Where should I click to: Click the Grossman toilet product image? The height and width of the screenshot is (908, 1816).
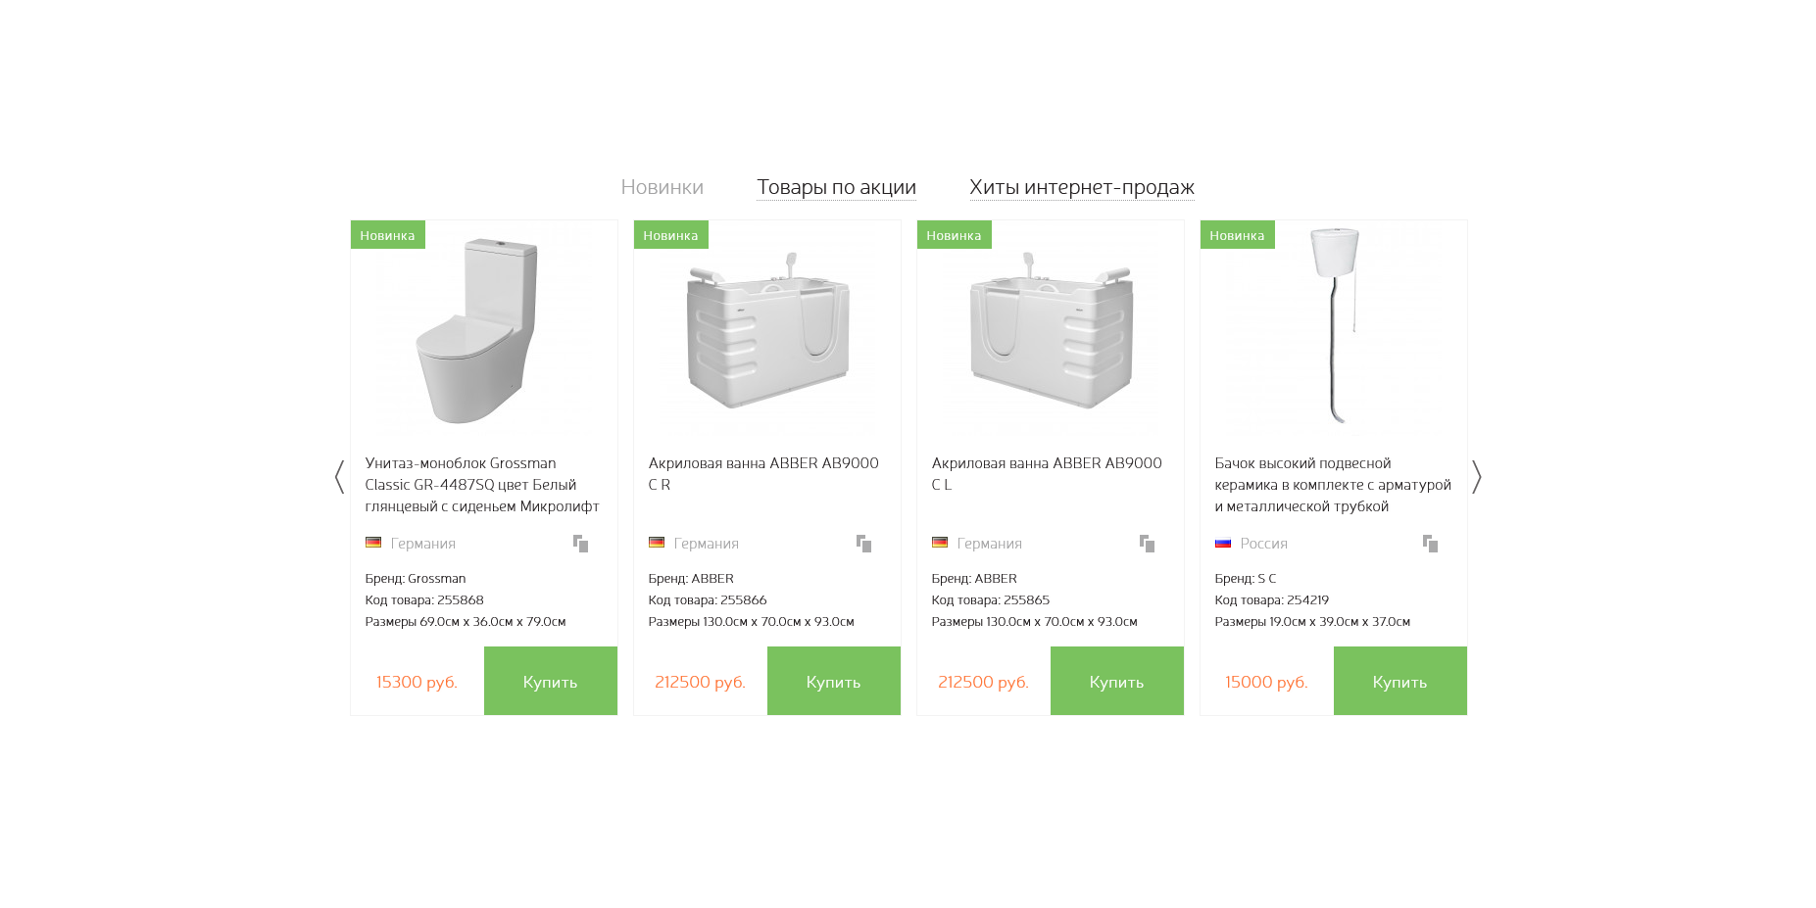tap(478, 330)
